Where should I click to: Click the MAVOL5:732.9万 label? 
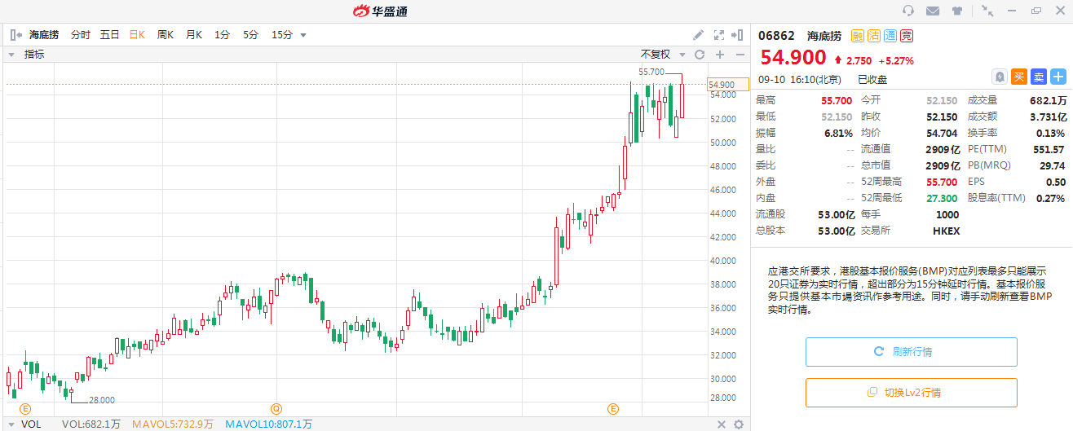click(174, 424)
